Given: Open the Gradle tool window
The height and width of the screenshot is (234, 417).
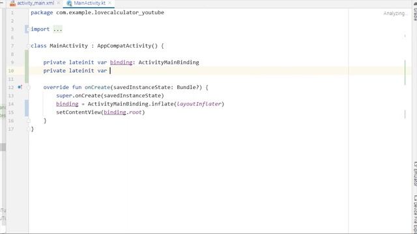Looking at the screenshot, I should tap(414, 11).
